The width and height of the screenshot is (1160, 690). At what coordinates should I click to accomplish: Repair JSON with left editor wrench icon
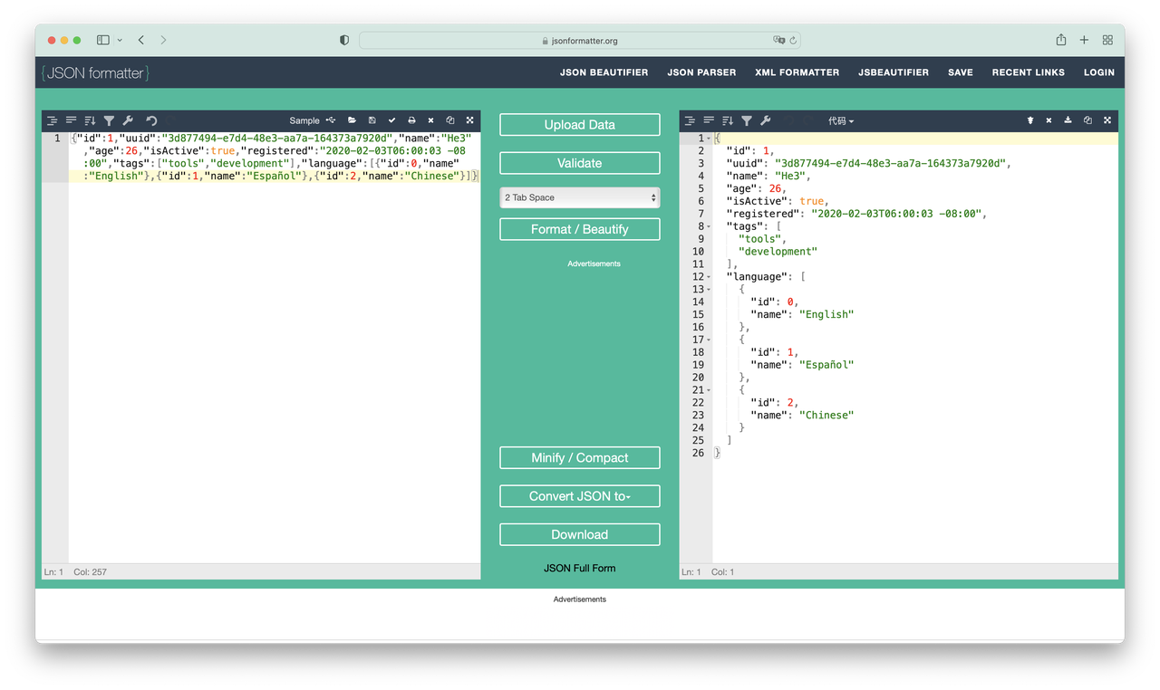128,120
